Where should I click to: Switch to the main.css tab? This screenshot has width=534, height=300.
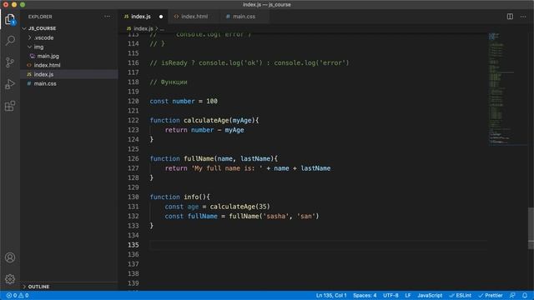244,17
